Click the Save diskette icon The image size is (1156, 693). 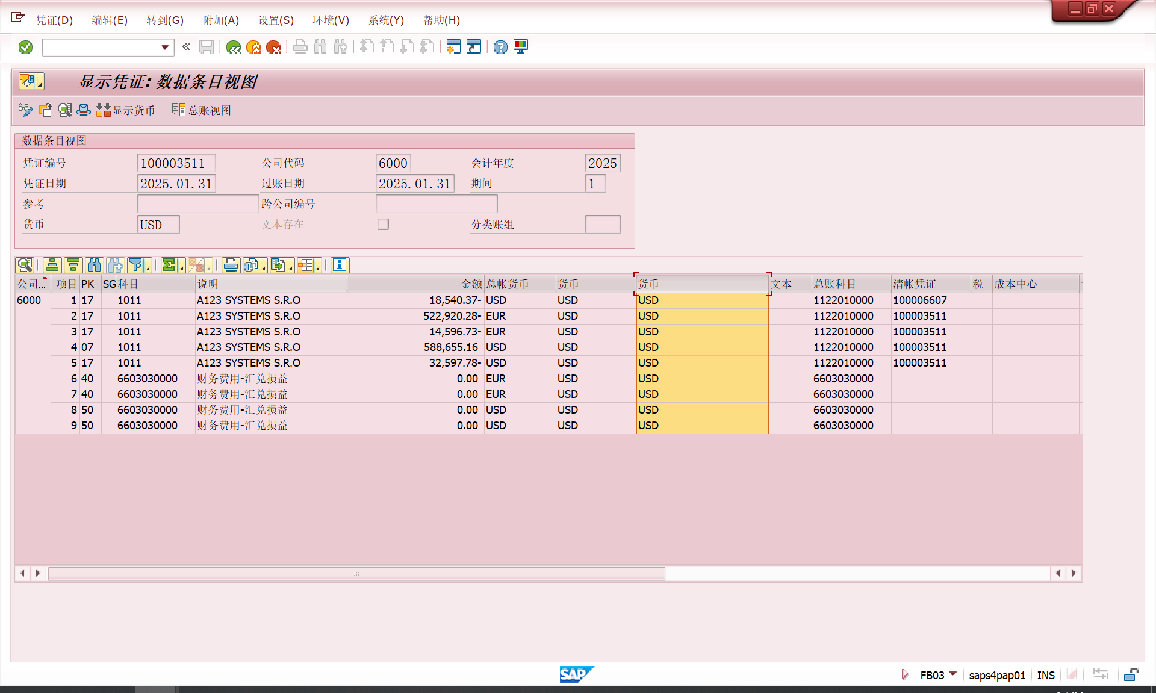[x=207, y=47]
